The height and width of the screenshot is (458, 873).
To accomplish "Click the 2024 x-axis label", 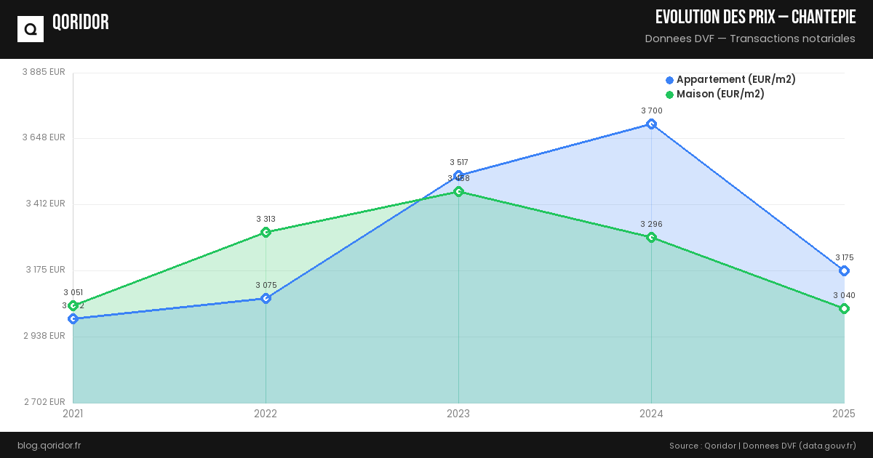I will (651, 414).
